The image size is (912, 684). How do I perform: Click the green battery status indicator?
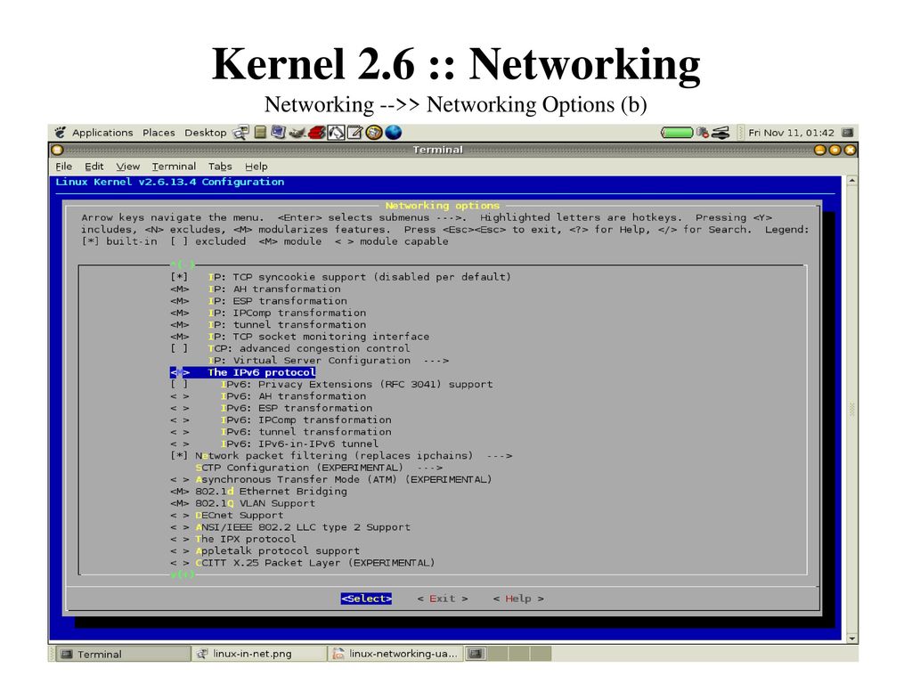677,133
